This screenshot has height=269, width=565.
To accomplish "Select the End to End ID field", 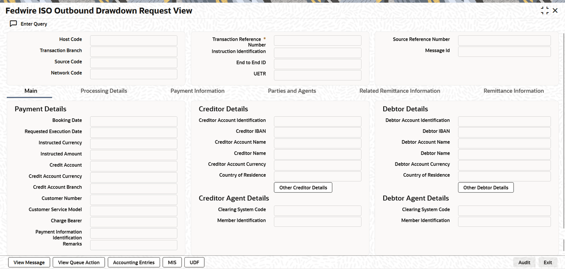I will point(317,64).
